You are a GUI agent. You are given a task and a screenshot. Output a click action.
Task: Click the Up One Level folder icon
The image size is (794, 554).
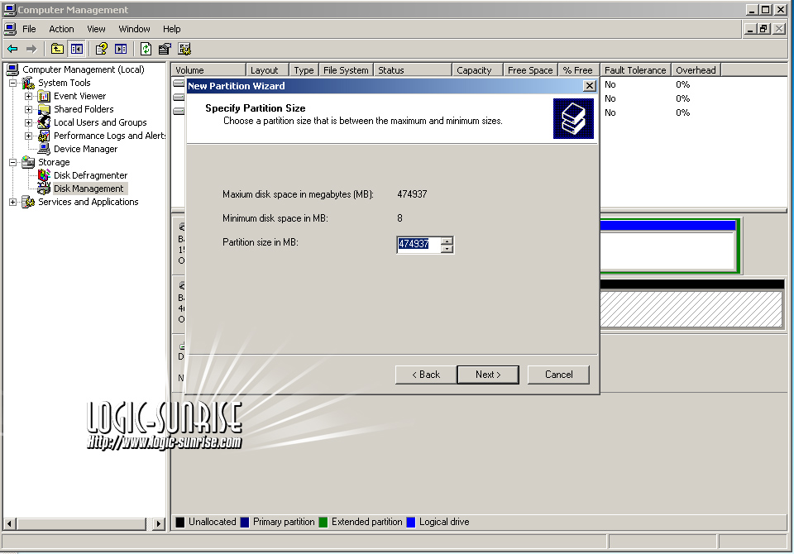tap(57, 49)
